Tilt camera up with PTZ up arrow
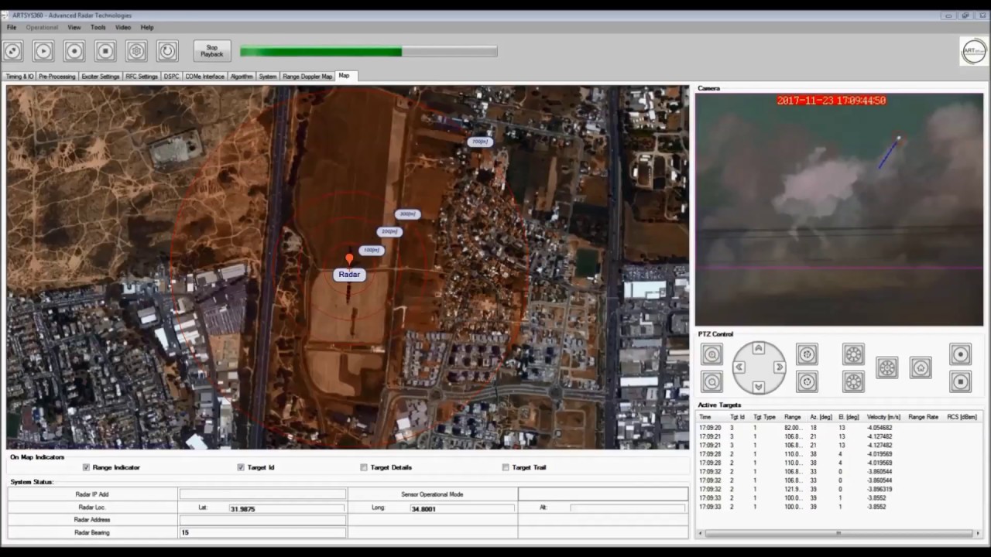This screenshot has height=557, width=991. [x=759, y=349]
